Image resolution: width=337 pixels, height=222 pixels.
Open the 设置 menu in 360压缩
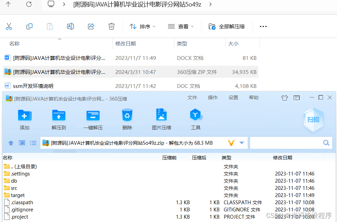(x=233, y=97)
